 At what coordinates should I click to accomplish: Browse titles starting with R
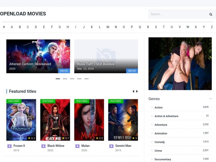pos(148,27)
